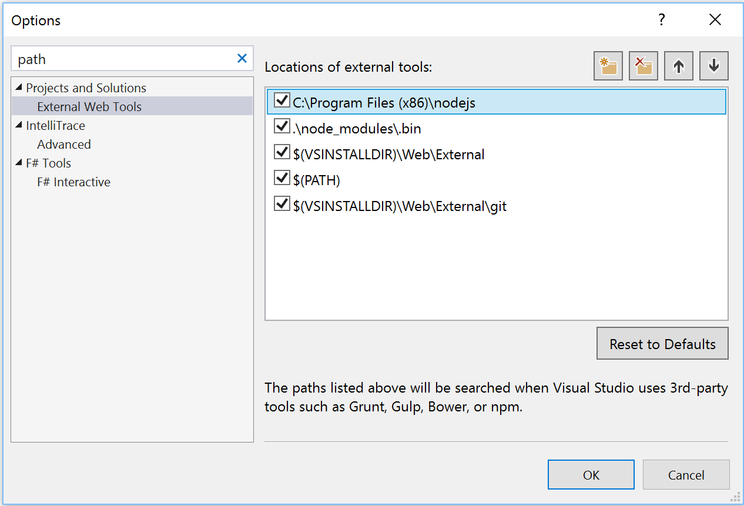Disable the $(PATH) location checkbox
The width and height of the screenshot is (744, 506).
click(282, 179)
